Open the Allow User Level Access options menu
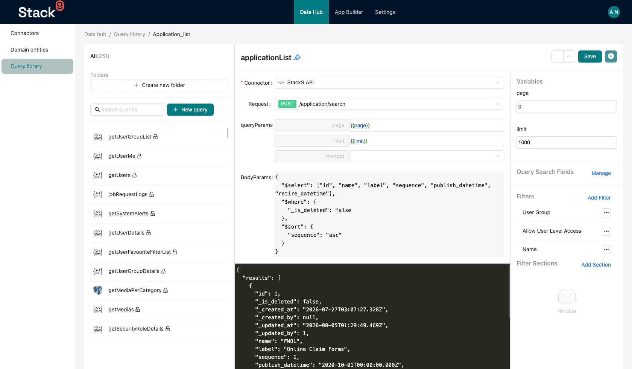 [x=606, y=231]
